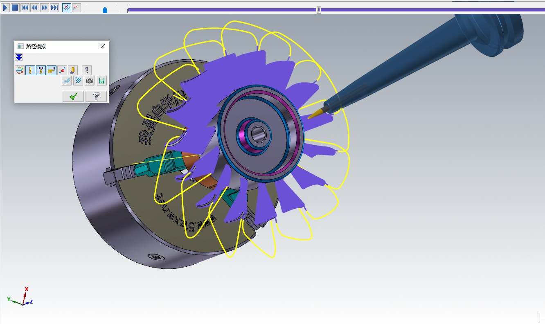Stop the toolpath simulation playback
The width and height of the screenshot is (545, 324).
(x=15, y=8)
